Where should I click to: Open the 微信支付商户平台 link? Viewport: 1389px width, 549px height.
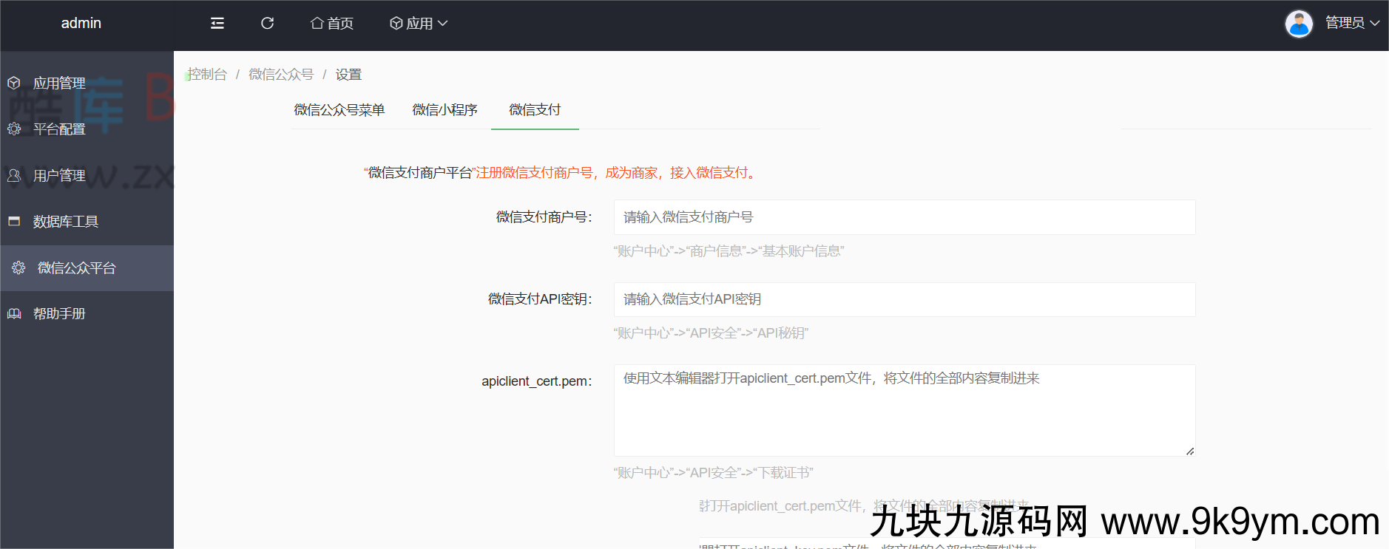coord(420,172)
